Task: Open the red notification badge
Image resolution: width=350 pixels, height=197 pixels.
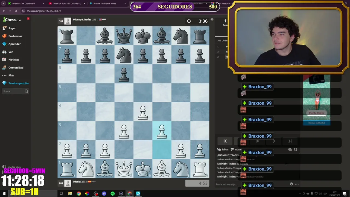Action: [28, 19]
